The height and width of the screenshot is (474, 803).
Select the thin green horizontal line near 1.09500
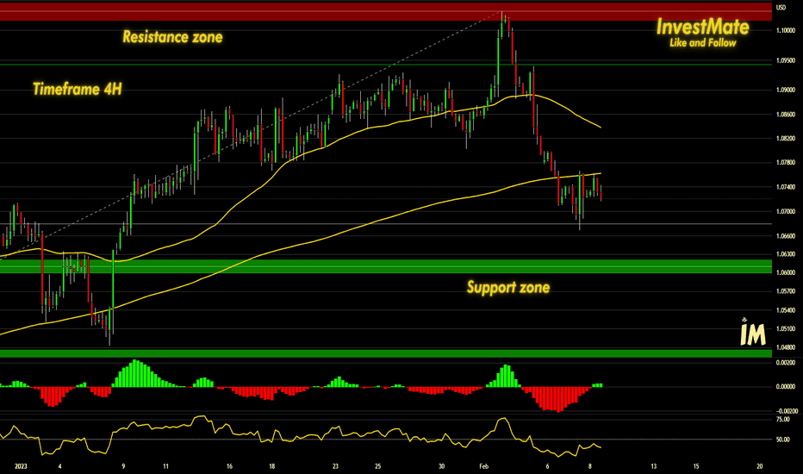[x=386, y=65]
